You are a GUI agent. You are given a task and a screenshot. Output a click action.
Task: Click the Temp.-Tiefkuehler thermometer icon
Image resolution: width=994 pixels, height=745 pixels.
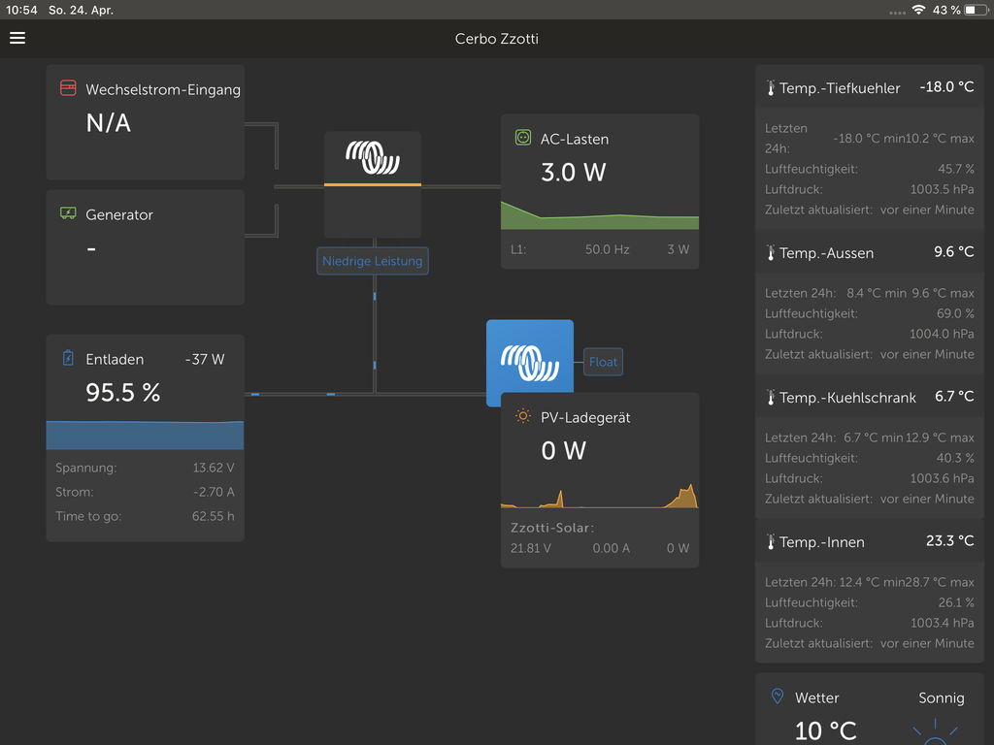[771, 88]
